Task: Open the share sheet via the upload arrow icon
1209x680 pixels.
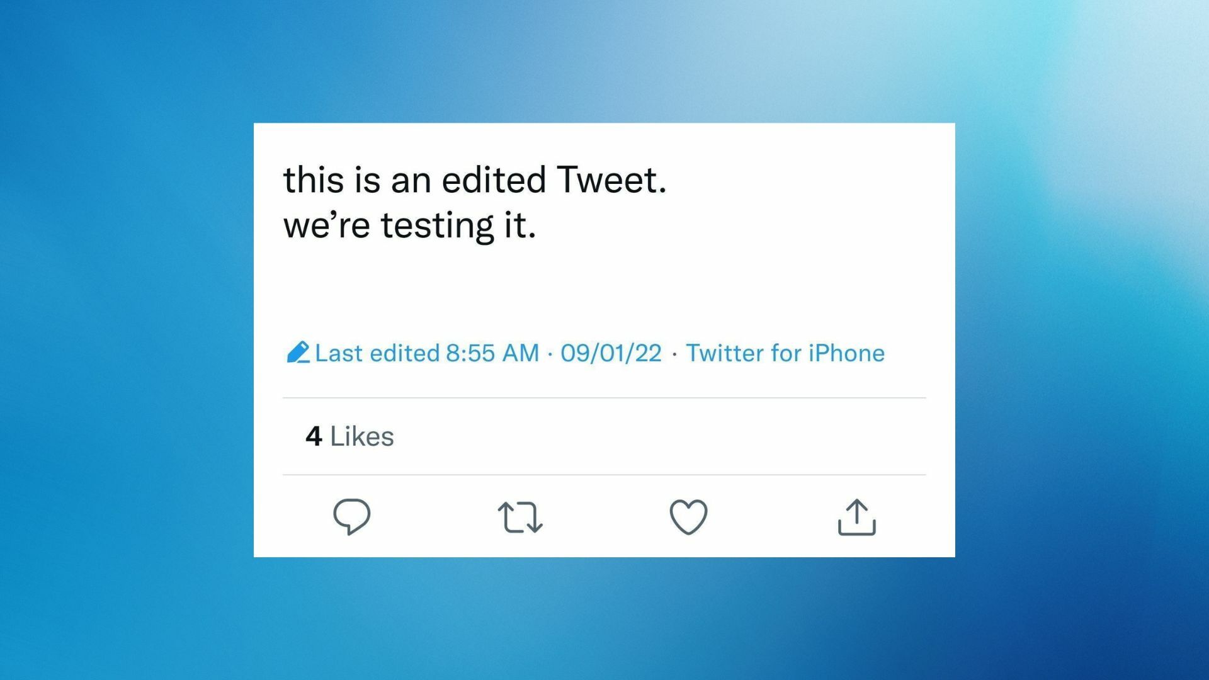Action: (856, 518)
